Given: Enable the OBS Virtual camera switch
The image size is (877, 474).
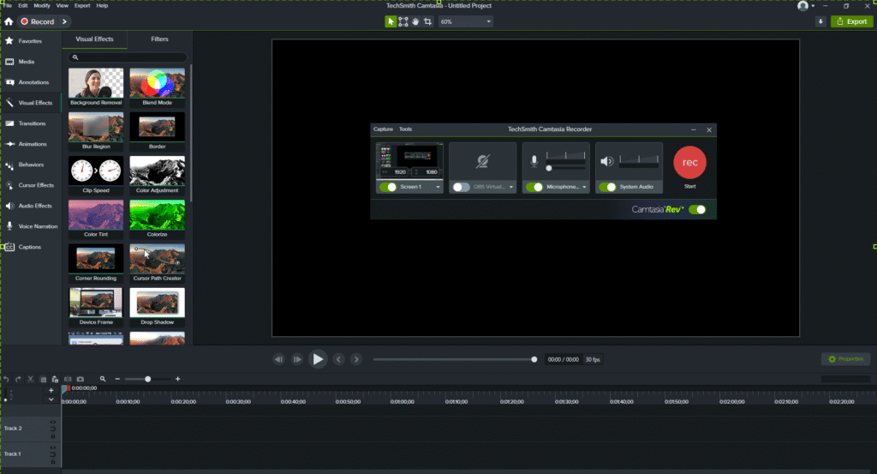Looking at the screenshot, I should 461,187.
